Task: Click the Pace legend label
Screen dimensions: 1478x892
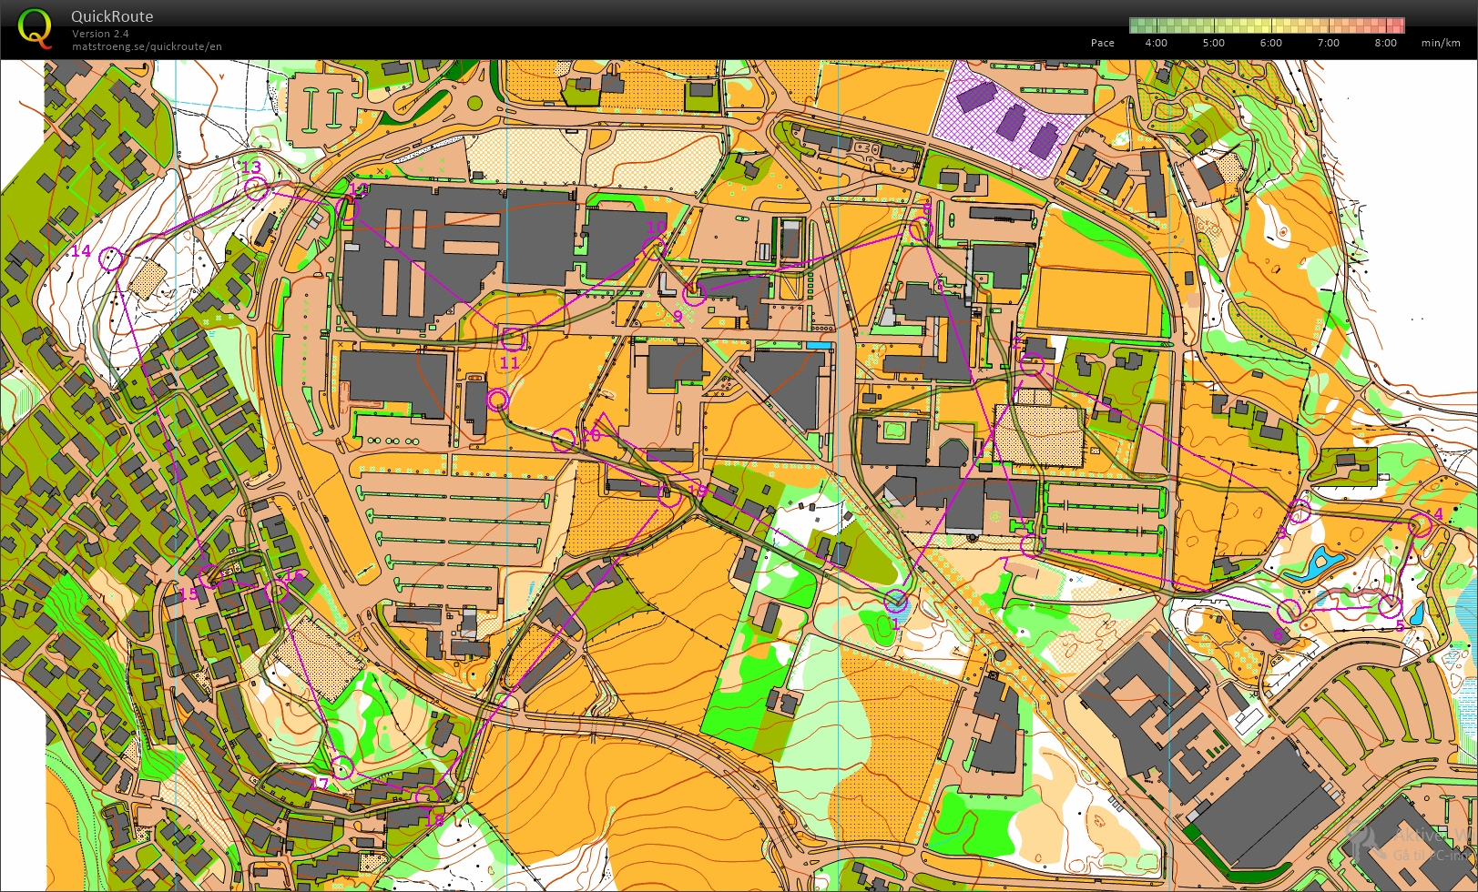Action: point(1102,43)
